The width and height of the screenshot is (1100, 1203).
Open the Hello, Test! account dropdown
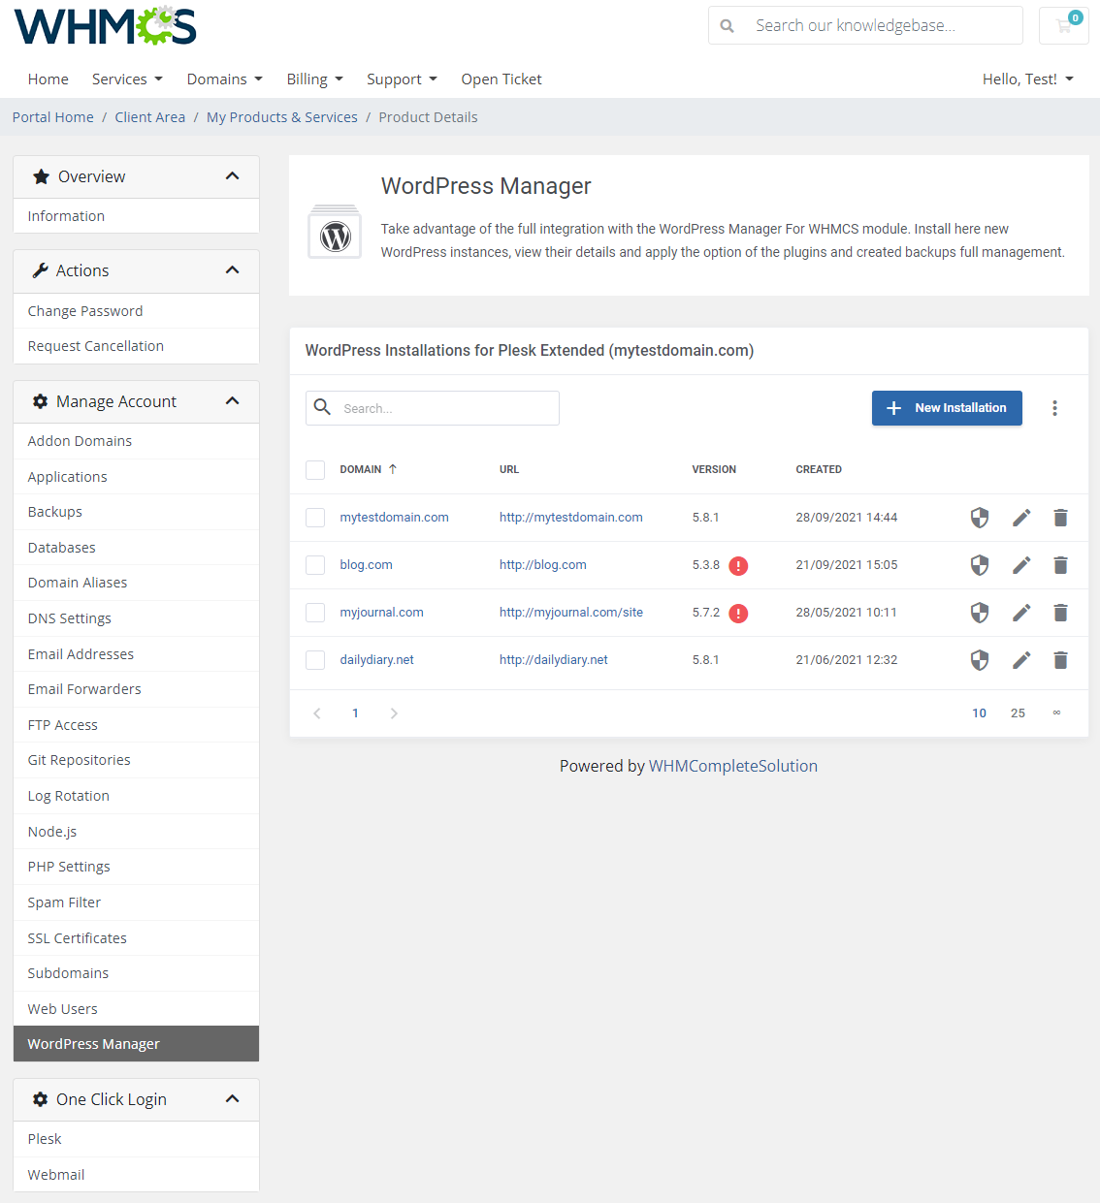pos(1028,79)
